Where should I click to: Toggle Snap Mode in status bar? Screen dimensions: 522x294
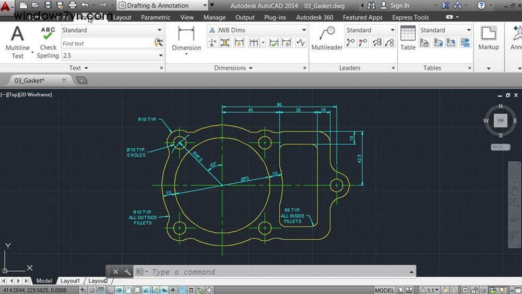click(x=92, y=290)
